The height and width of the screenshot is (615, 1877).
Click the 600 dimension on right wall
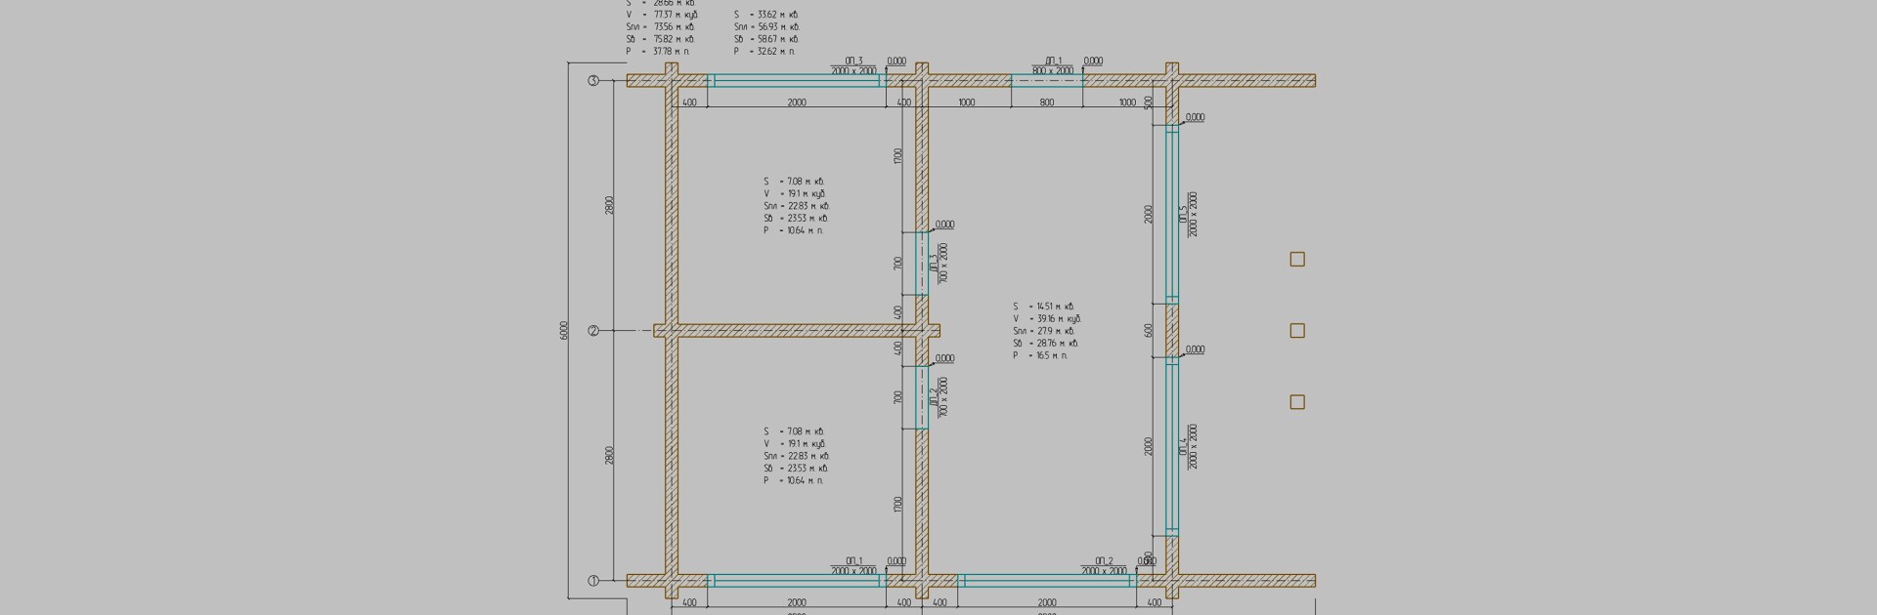click(1149, 331)
